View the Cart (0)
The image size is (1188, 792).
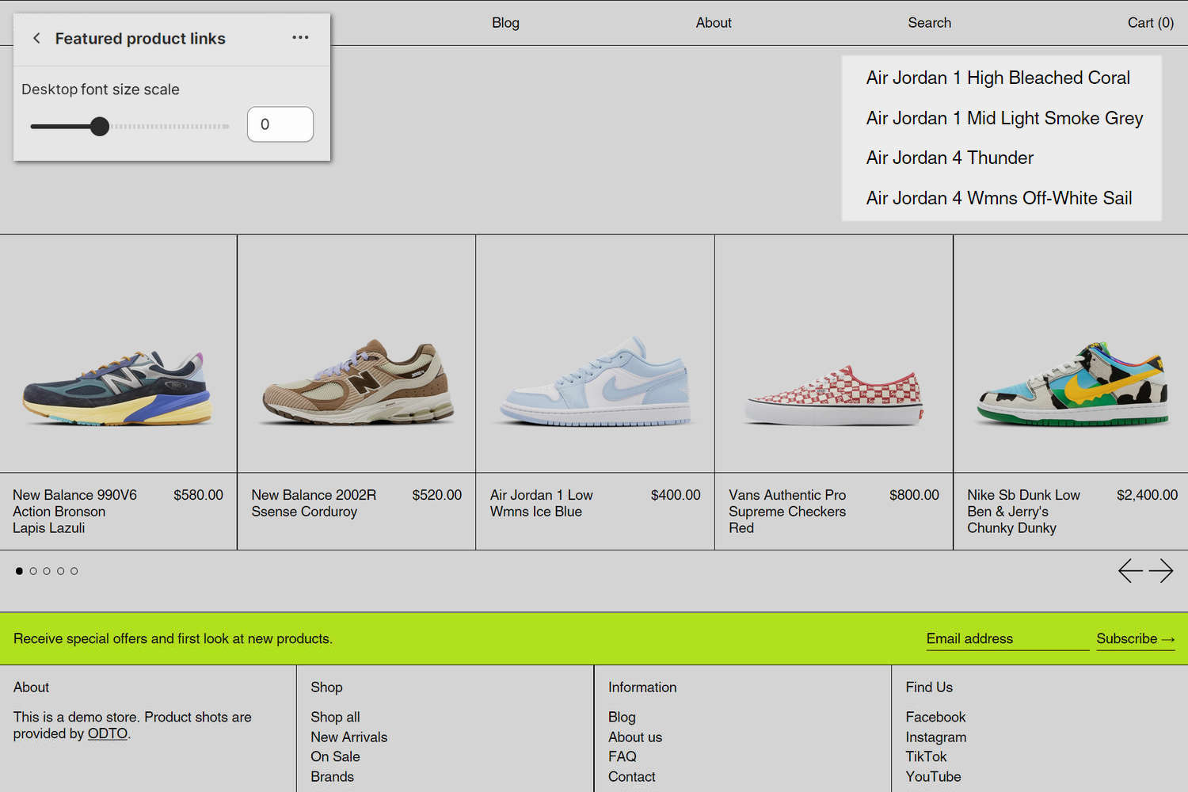(x=1150, y=23)
